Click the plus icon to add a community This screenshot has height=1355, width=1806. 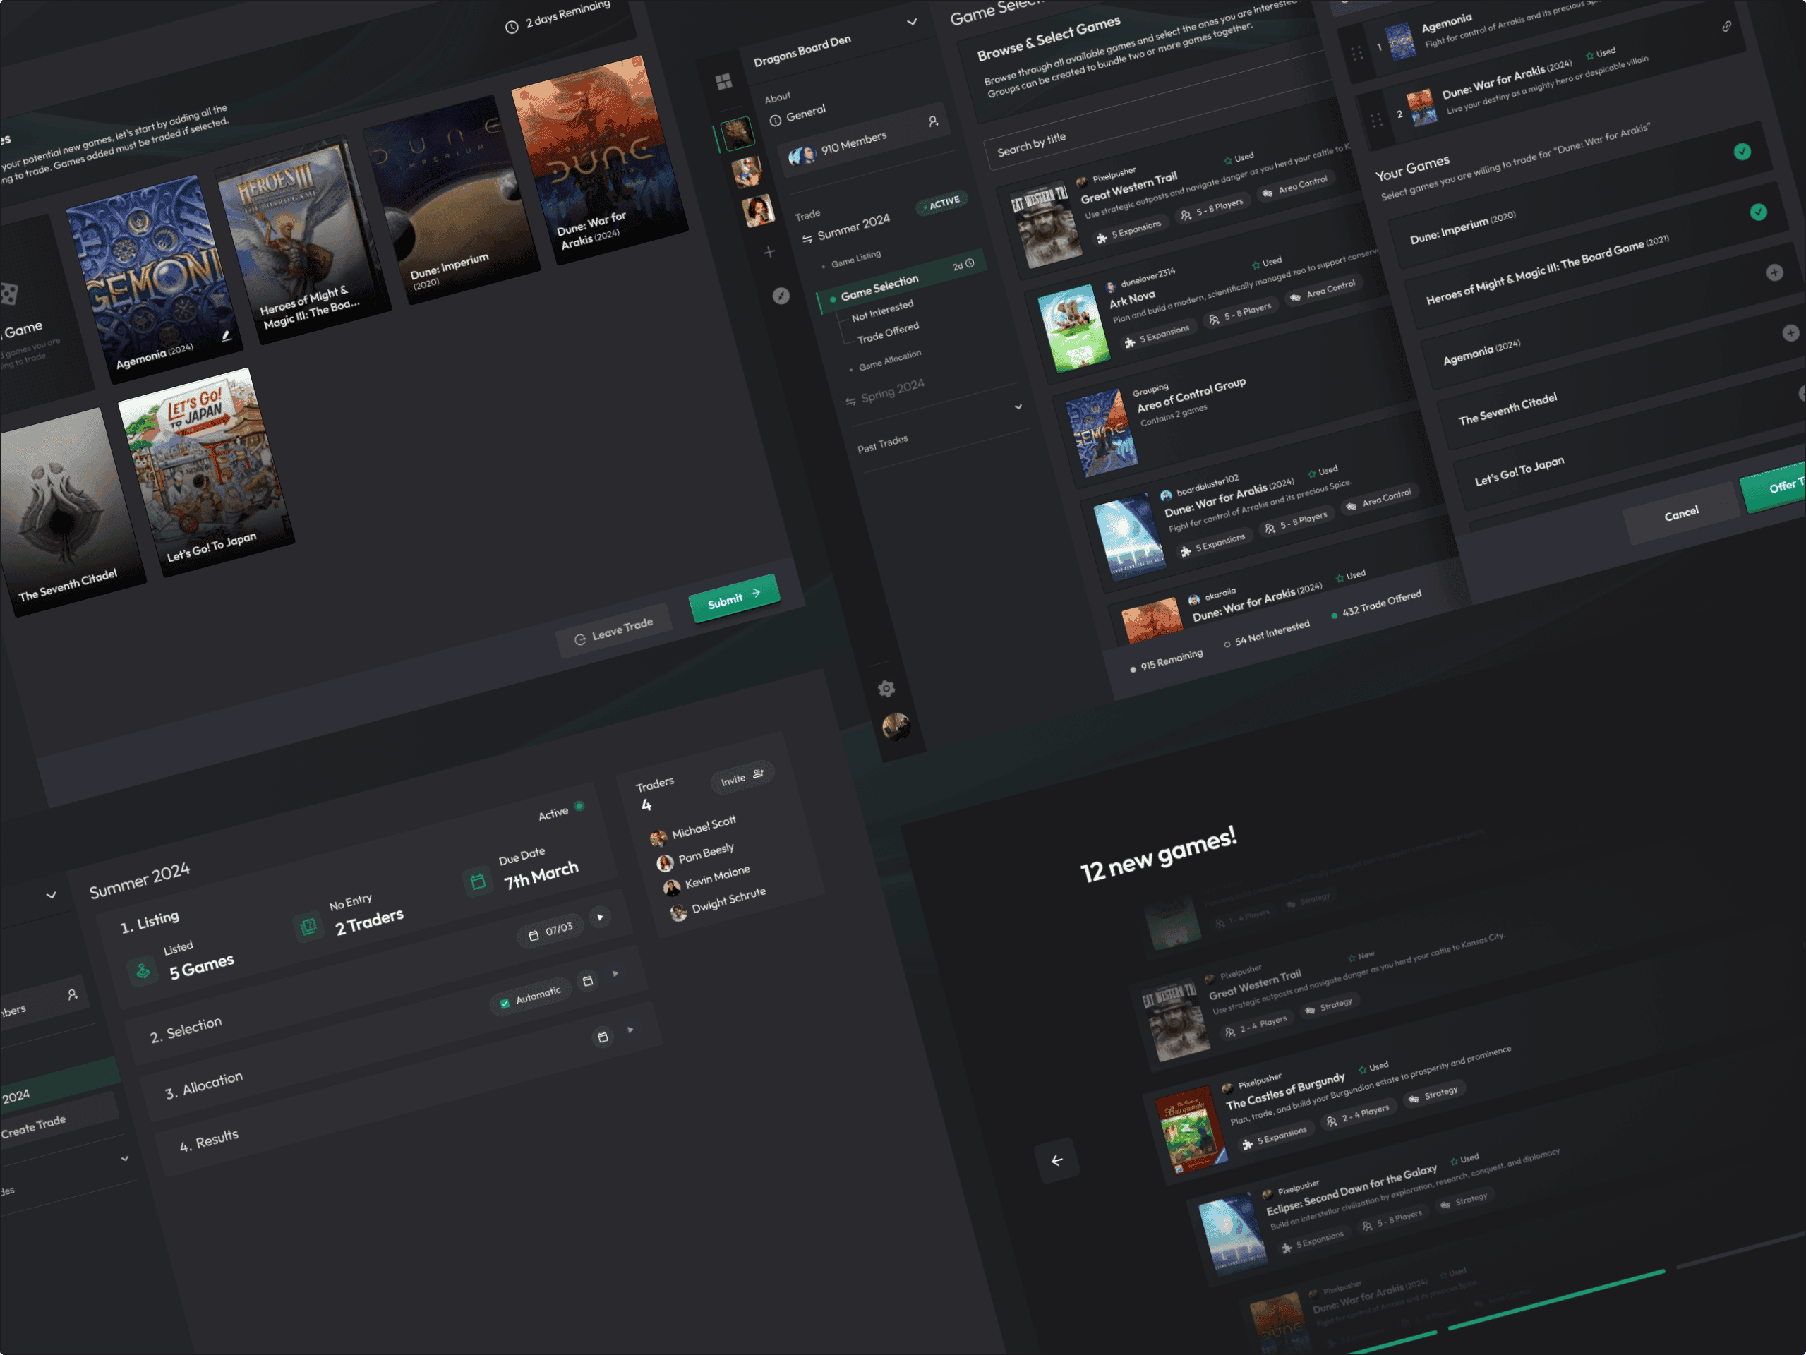click(769, 252)
